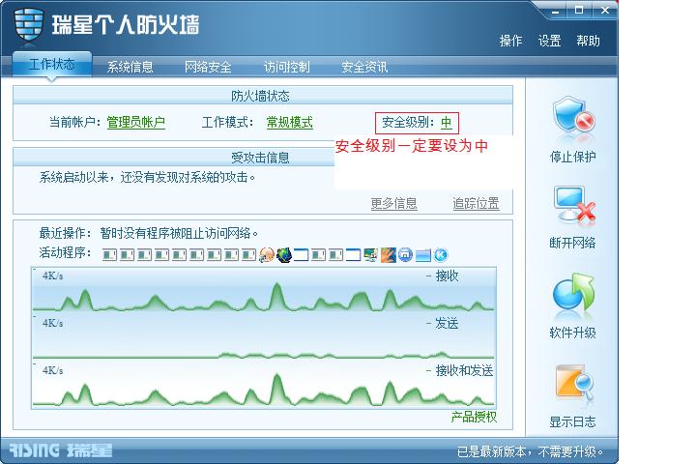The image size is (696, 464).
Task: Click the disconnect network monitor icon
Action: 574,204
